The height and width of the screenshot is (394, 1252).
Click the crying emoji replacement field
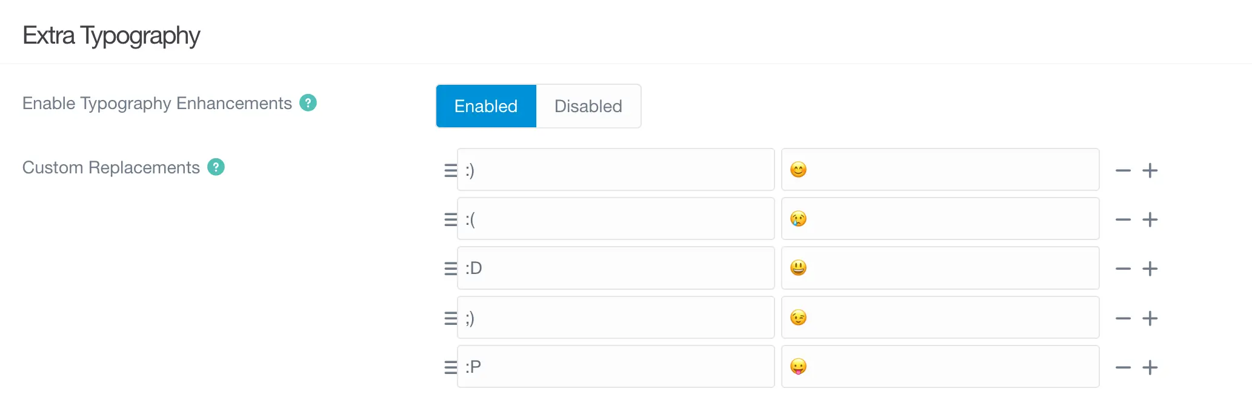[941, 219]
